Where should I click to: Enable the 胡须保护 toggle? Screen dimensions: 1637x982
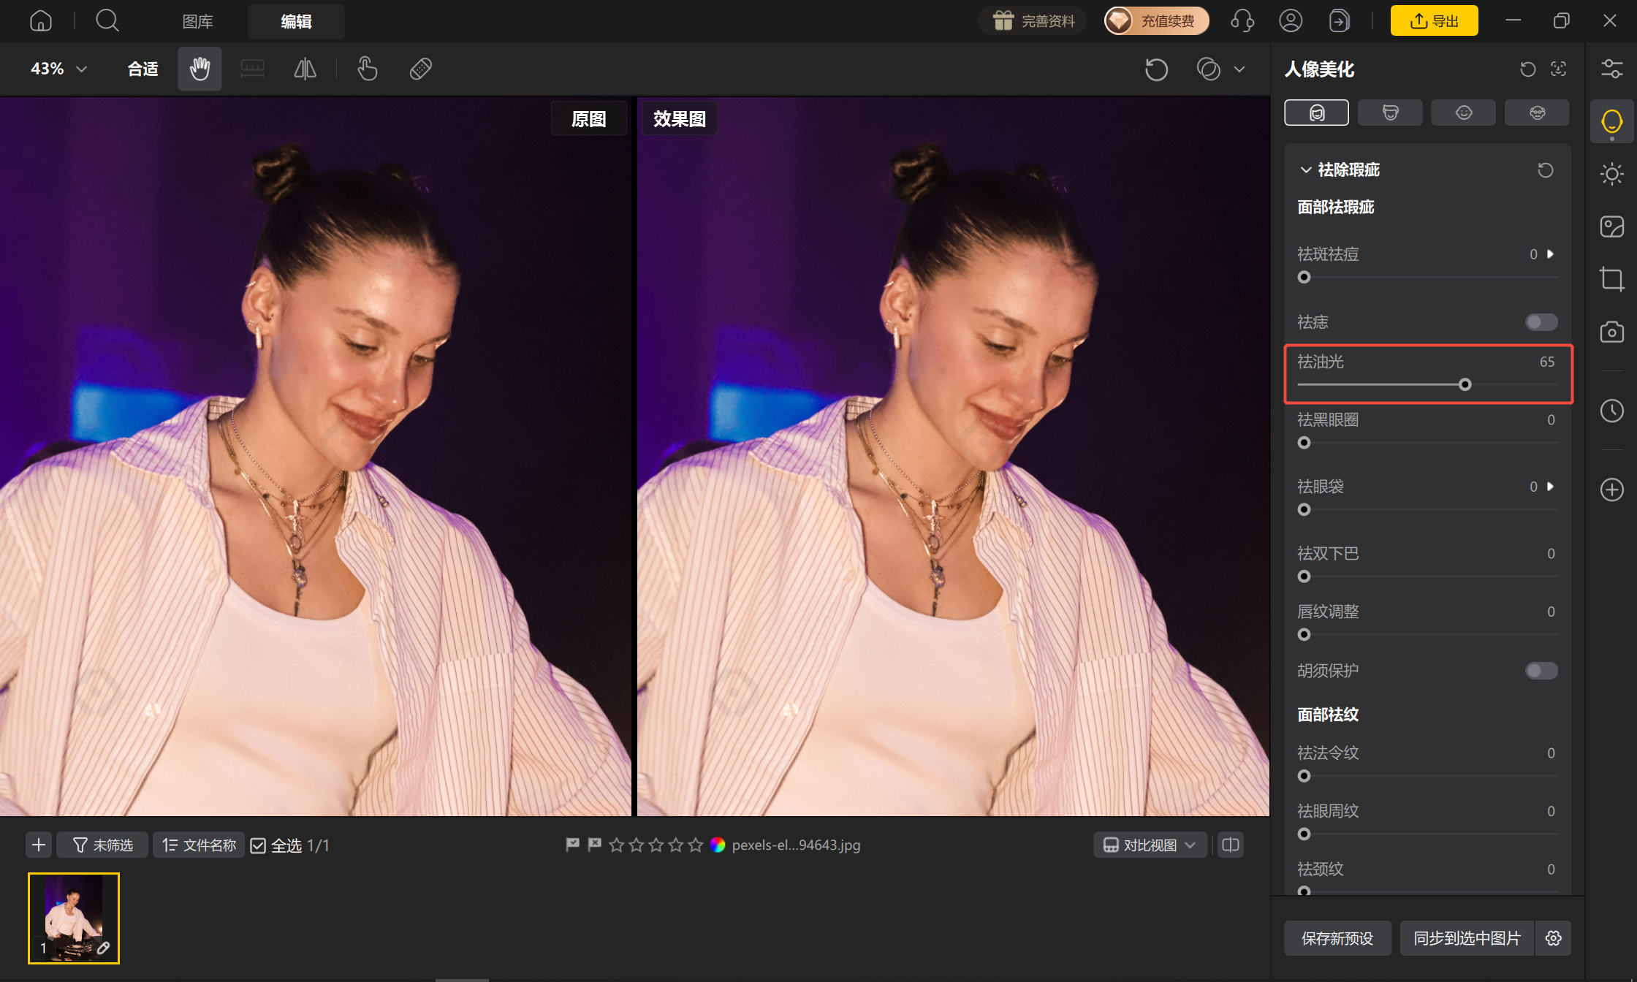pyautogui.click(x=1541, y=671)
